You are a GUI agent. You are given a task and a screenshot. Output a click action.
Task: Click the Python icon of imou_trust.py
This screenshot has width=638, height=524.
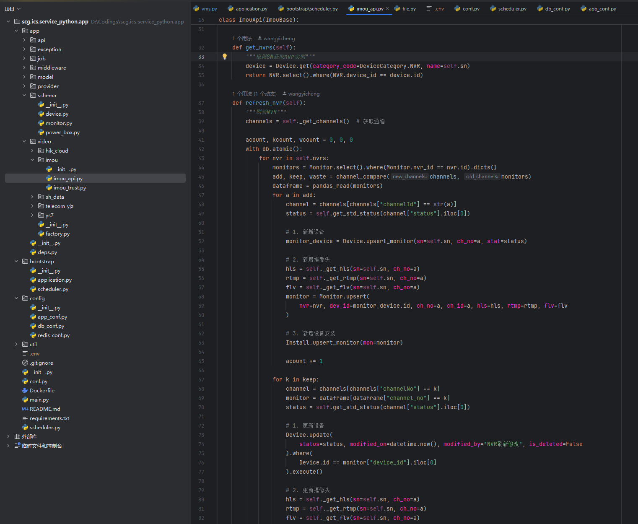pyautogui.click(x=49, y=187)
